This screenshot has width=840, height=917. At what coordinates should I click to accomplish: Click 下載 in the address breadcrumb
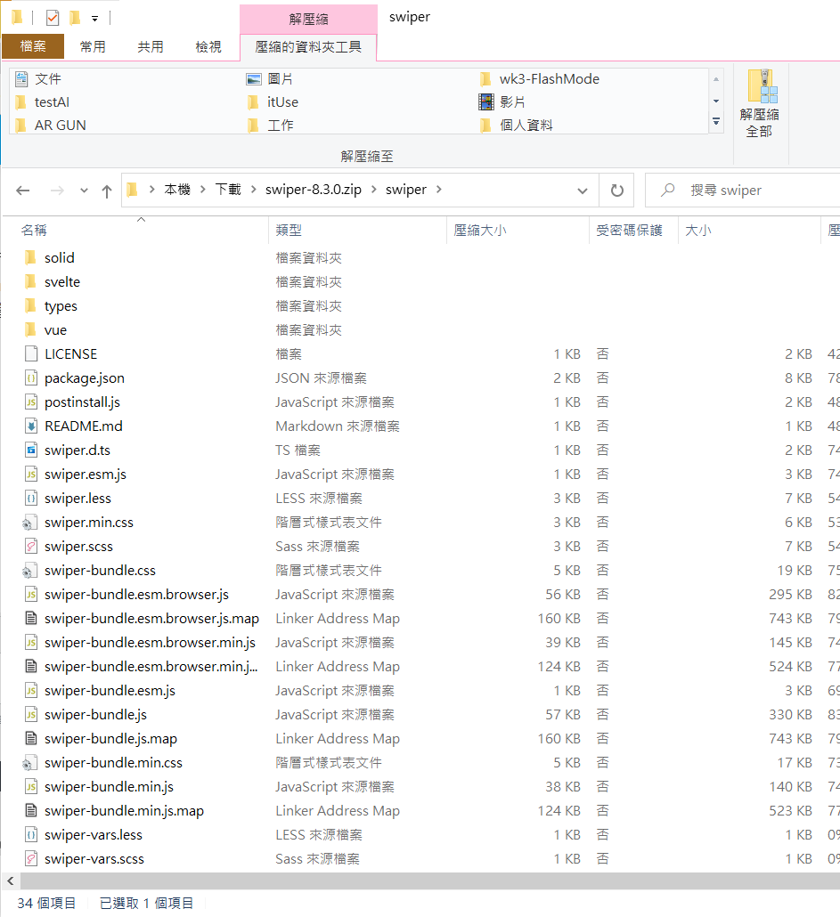(228, 190)
